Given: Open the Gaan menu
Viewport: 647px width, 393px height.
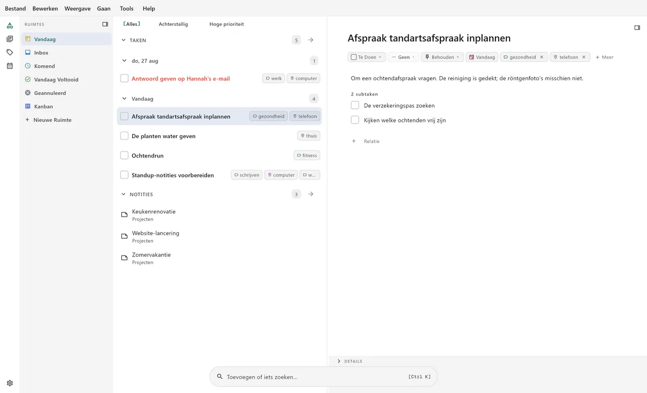Looking at the screenshot, I should [x=104, y=9].
